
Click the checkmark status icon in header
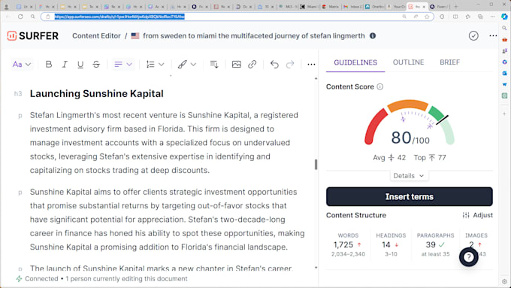tap(473, 36)
